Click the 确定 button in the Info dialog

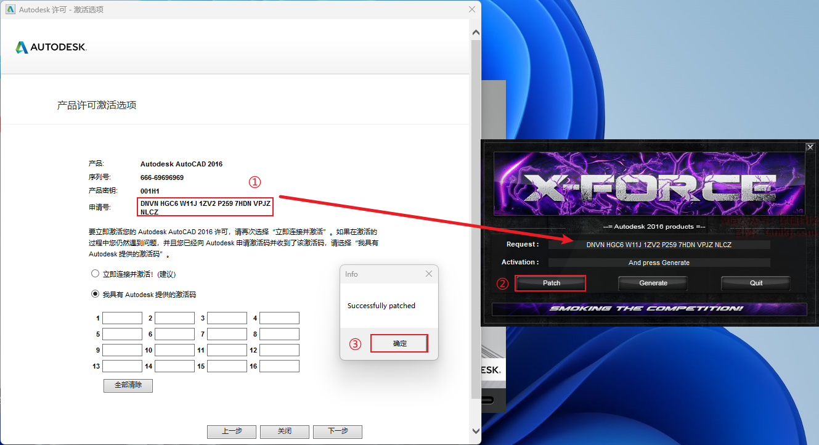[399, 343]
